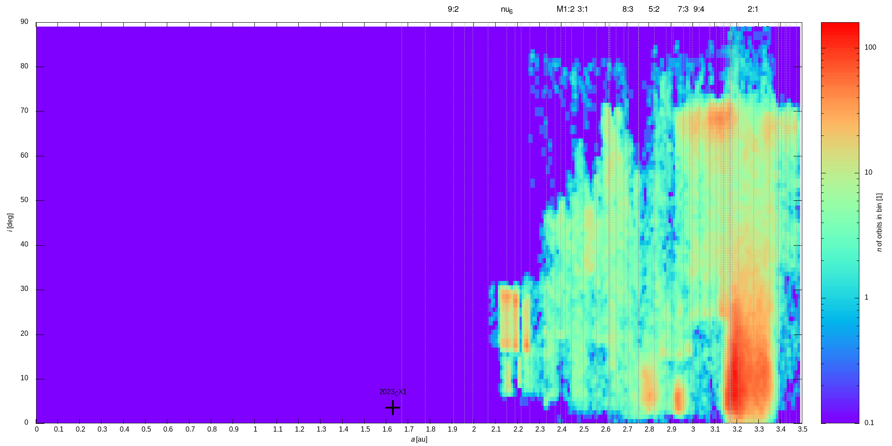Click the x-axis tick label '3.2'
The height and width of the screenshot is (446, 892).
tap(737, 429)
